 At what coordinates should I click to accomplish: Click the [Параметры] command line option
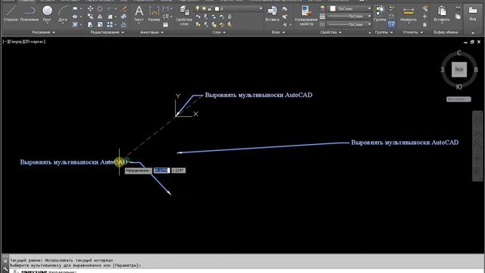pos(127,265)
